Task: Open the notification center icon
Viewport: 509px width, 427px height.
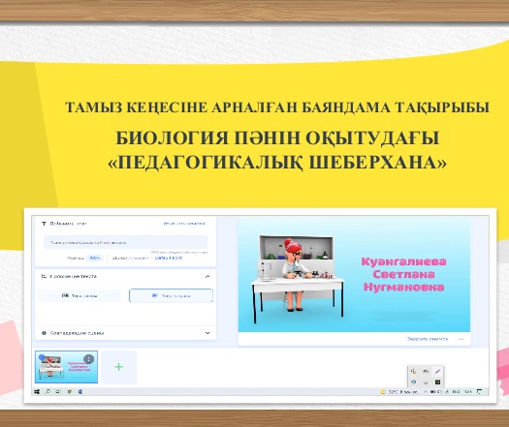Action: [480, 392]
